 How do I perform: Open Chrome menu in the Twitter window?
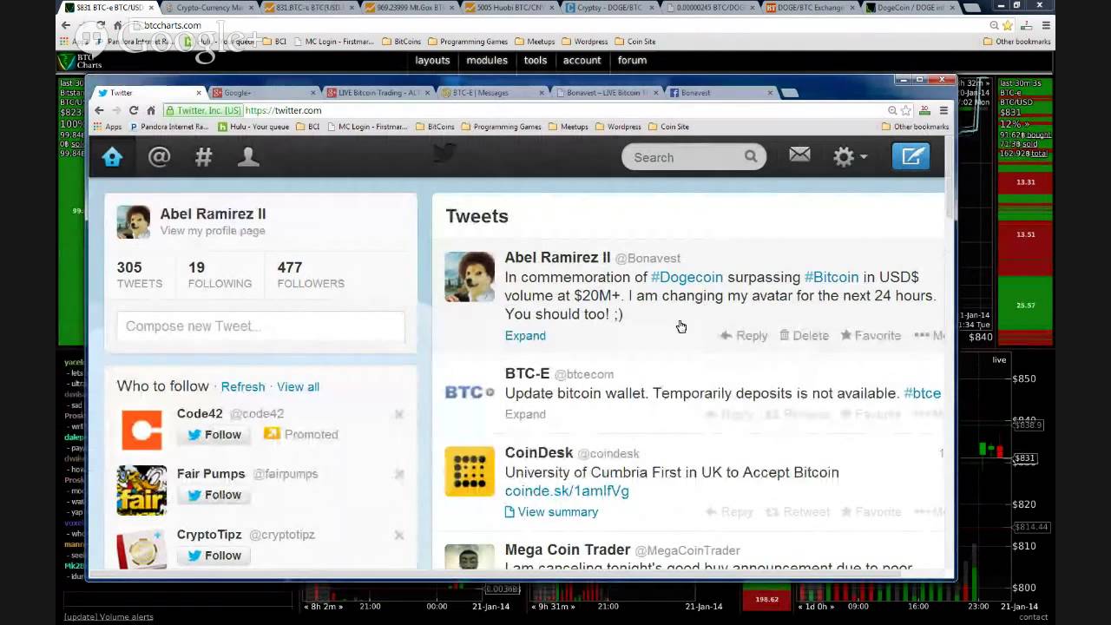pos(943,110)
